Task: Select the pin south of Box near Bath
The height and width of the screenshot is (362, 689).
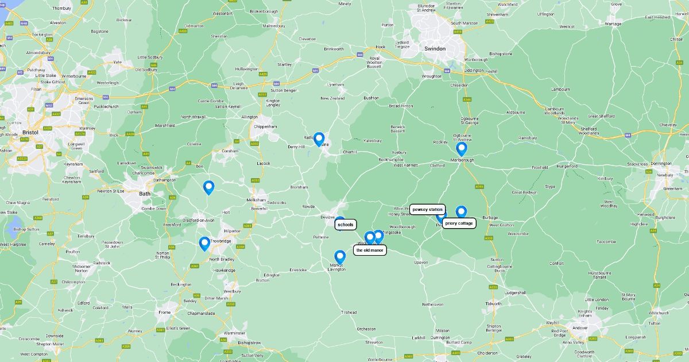Action: point(208,187)
